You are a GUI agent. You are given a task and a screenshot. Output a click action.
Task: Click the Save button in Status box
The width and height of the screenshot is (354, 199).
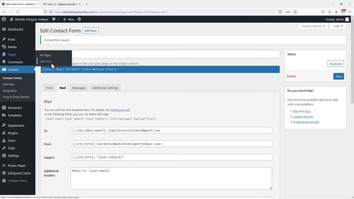tap(339, 76)
